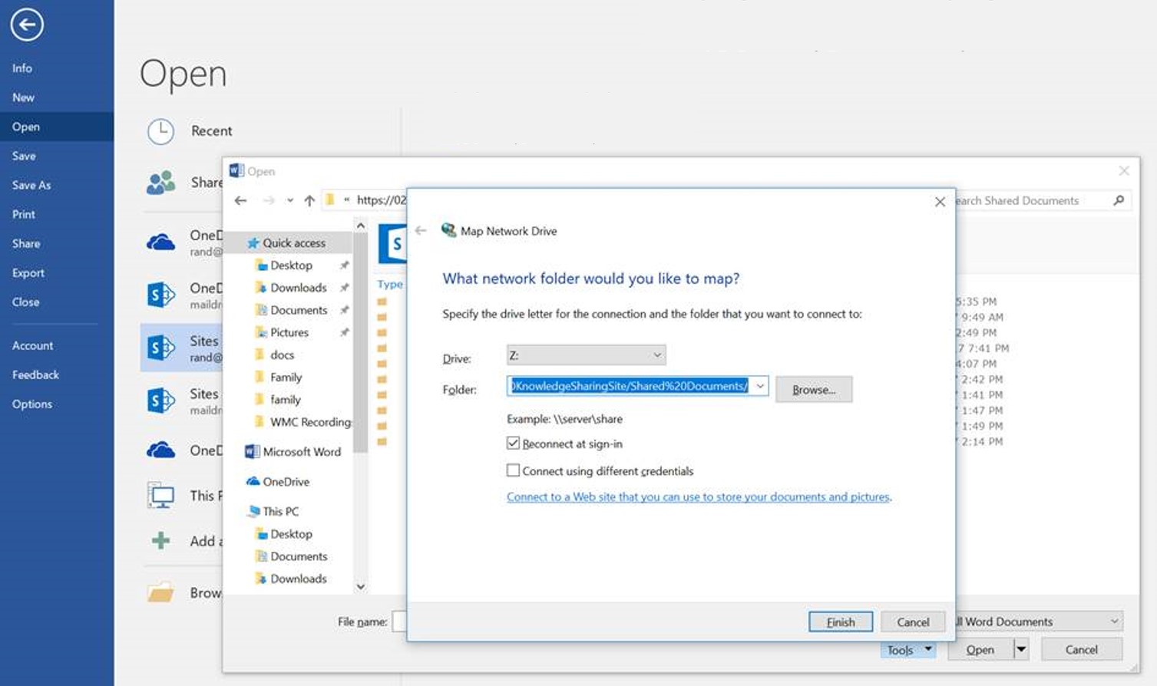1157x686 pixels.
Task: Open Word Options from the sidebar
Action: pyautogui.click(x=31, y=404)
